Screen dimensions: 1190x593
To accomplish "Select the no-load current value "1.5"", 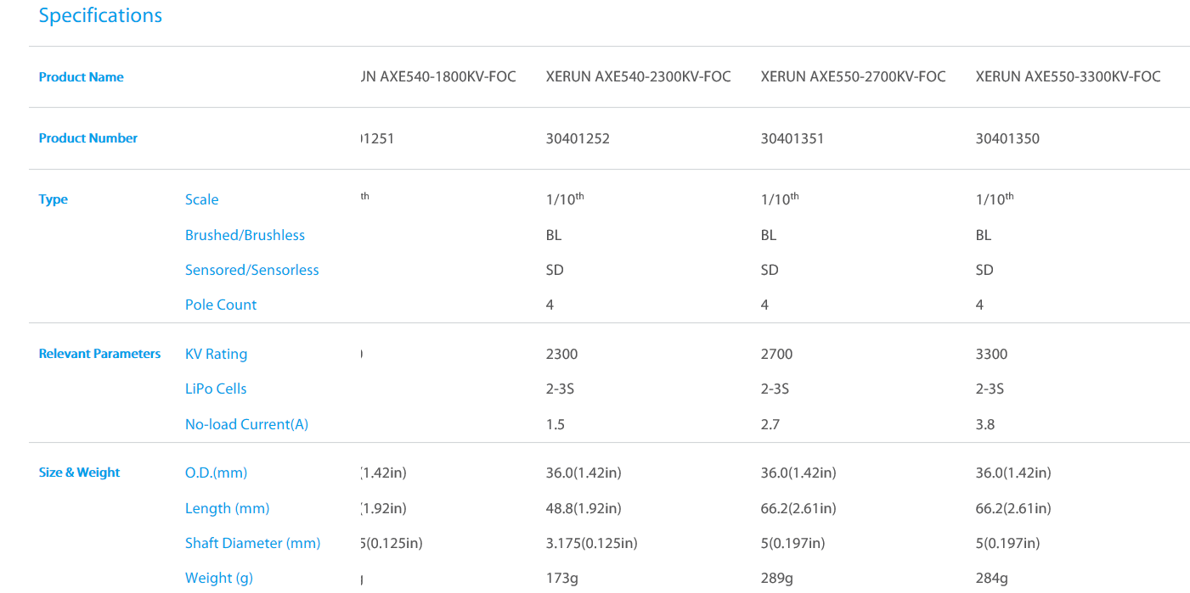I will (556, 424).
